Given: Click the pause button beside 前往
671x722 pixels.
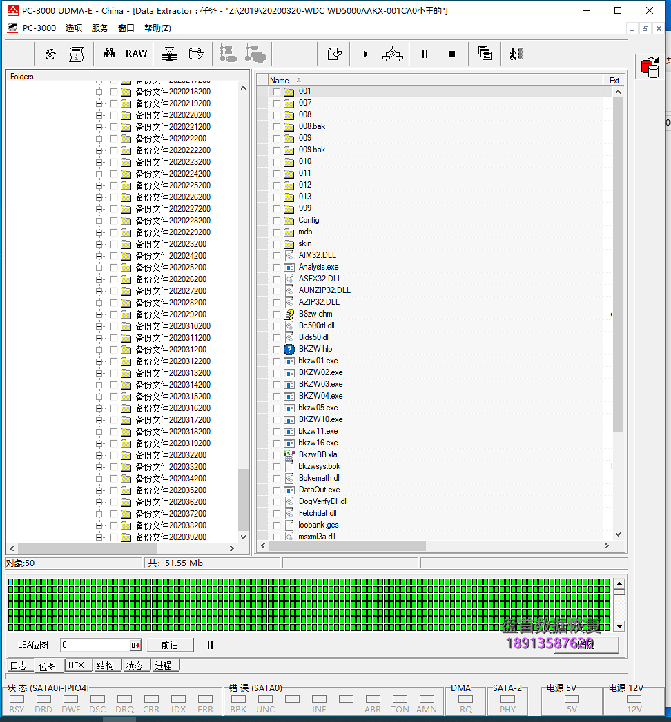Looking at the screenshot, I should pyautogui.click(x=210, y=645).
